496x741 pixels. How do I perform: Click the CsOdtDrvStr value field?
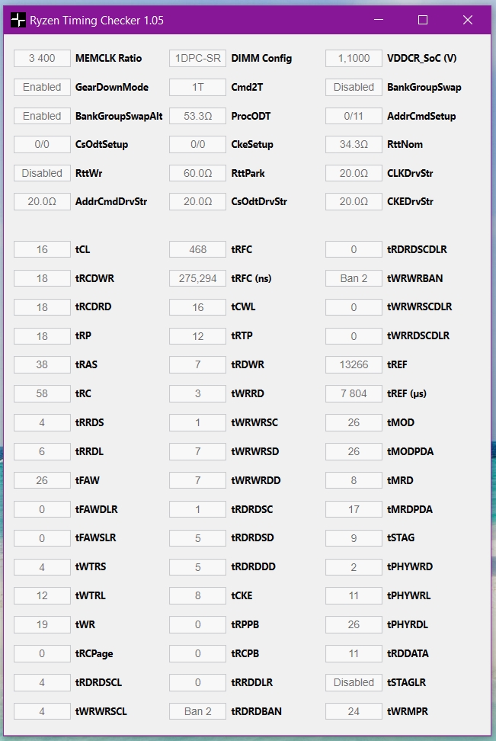[x=197, y=201]
